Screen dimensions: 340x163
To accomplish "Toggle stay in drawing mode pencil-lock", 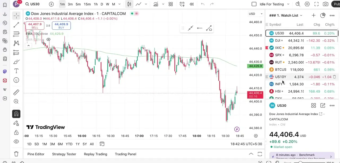I will point(16,123).
